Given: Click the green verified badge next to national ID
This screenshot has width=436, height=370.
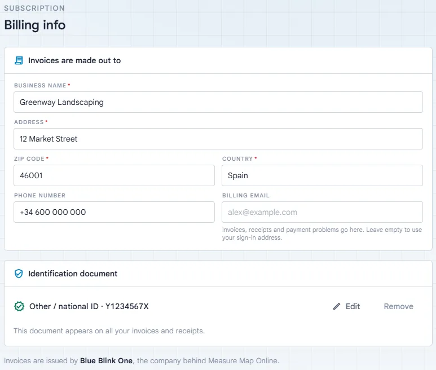Looking at the screenshot, I should tap(19, 306).
